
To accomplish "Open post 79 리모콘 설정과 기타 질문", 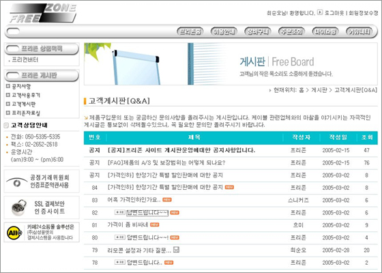I will tap(139, 250).
